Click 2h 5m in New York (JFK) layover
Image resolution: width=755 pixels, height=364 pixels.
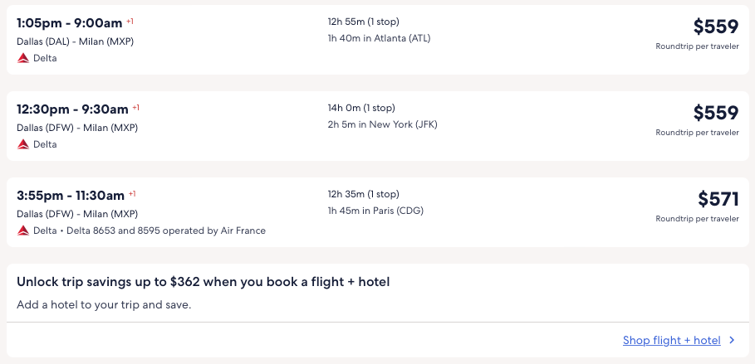[382, 124]
